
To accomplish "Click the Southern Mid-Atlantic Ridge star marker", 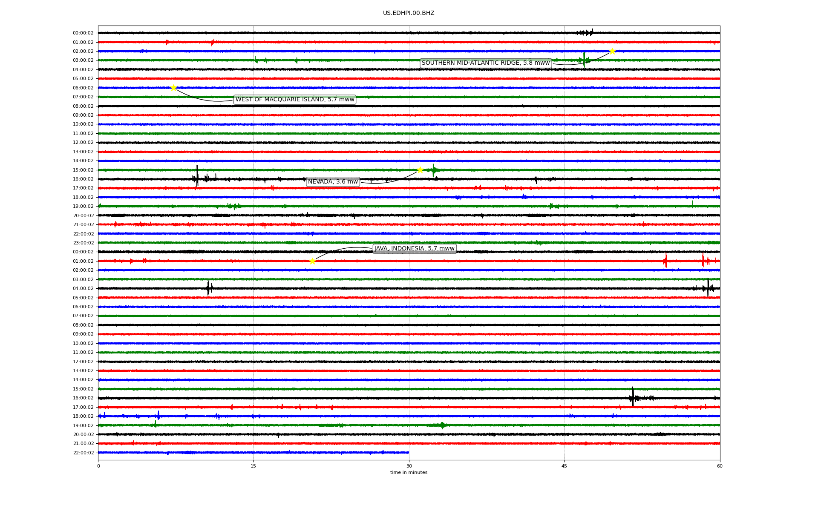I will pyautogui.click(x=612, y=52).
